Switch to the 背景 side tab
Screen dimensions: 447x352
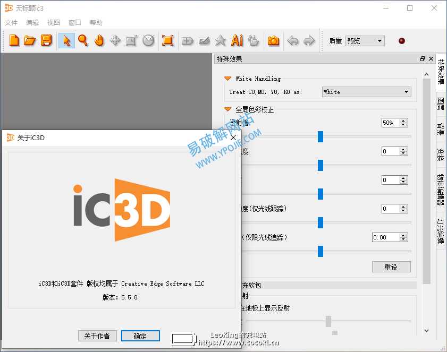441,128
